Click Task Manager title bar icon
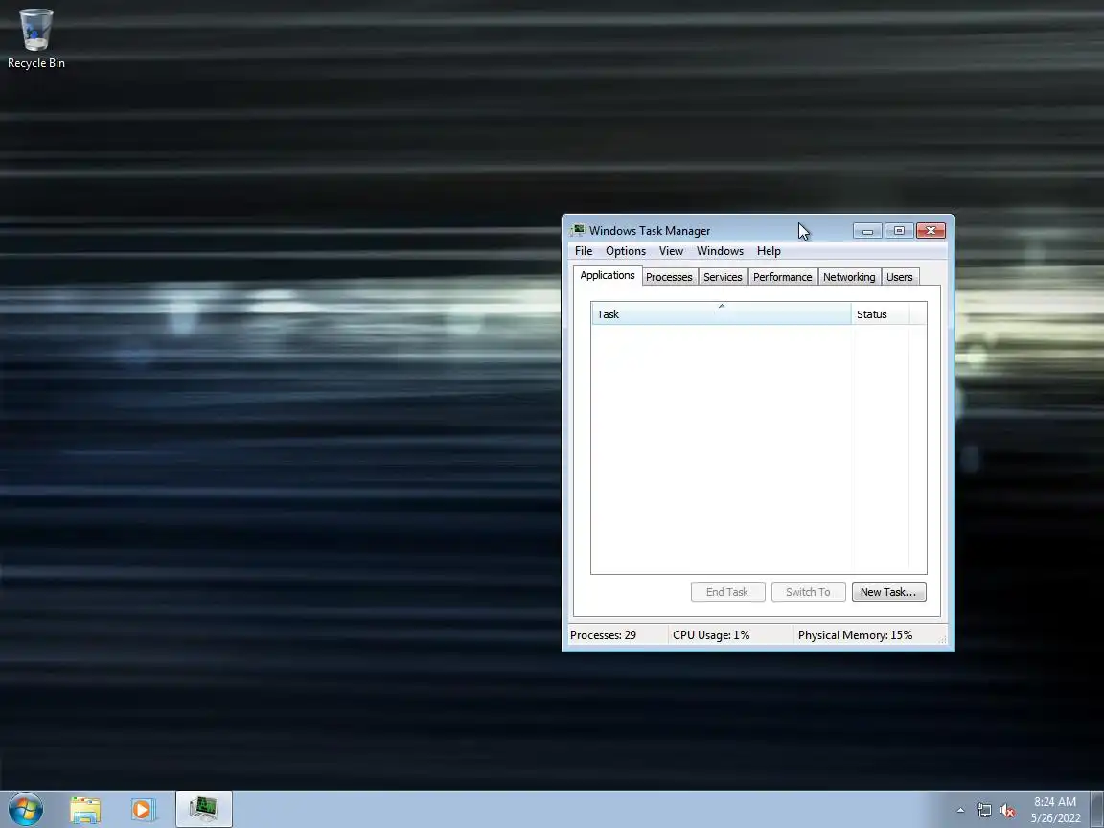1104x828 pixels. [578, 230]
